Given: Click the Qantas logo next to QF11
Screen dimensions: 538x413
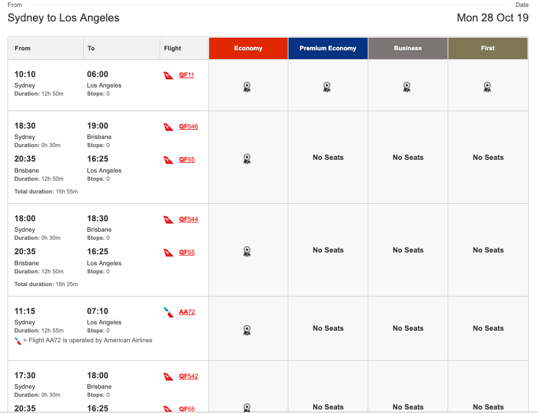Looking at the screenshot, I should tap(169, 75).
